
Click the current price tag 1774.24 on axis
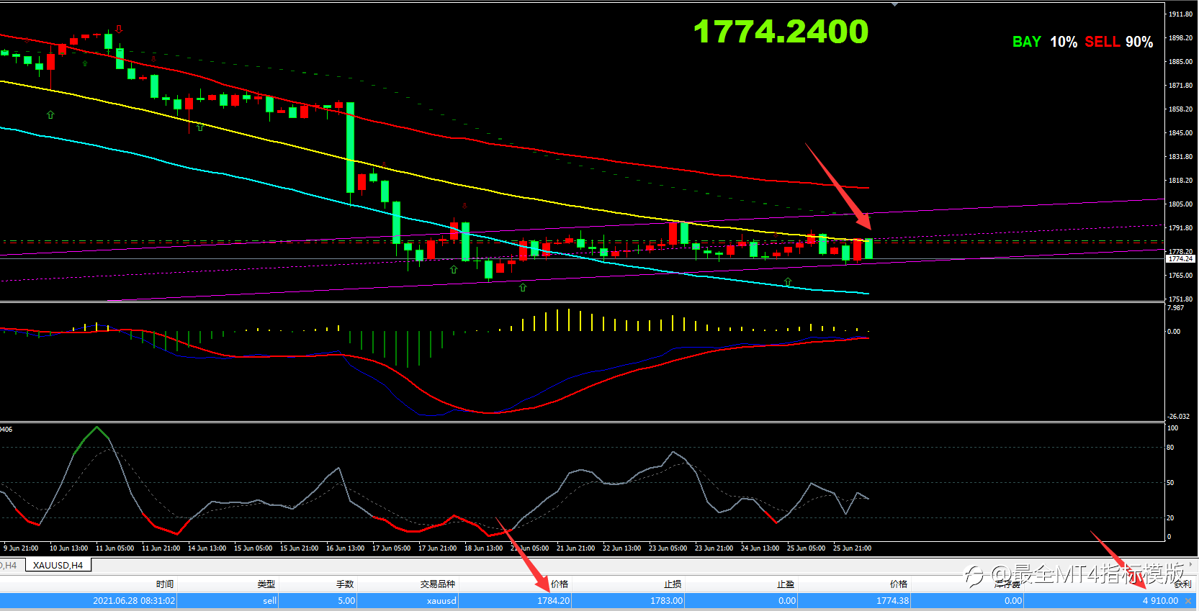[x=1181, y=258]
